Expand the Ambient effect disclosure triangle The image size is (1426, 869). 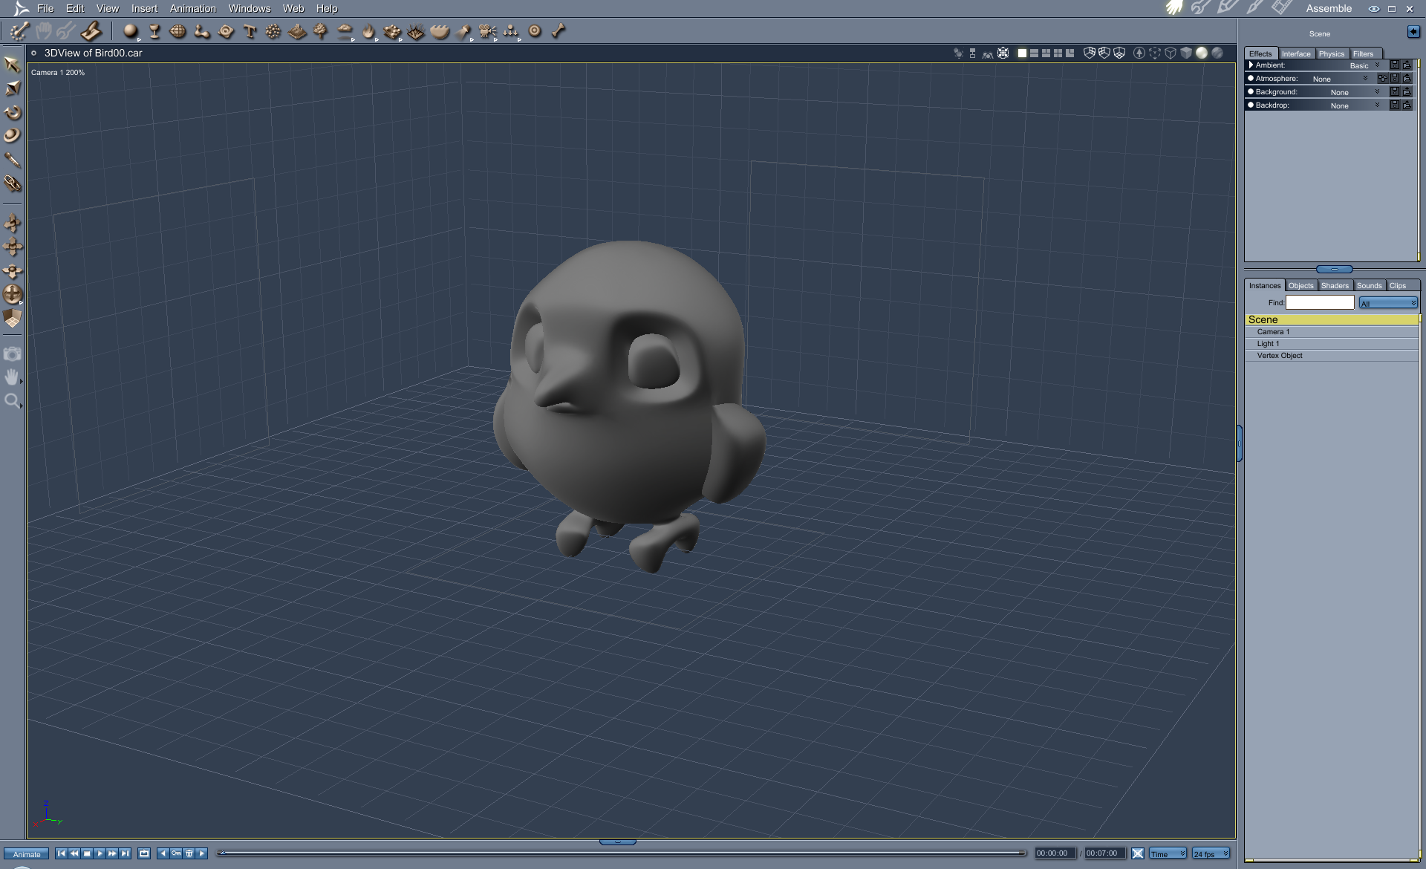(1251, 65)
